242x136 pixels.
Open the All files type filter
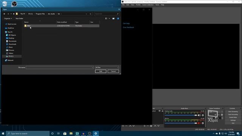click(107, 68)
